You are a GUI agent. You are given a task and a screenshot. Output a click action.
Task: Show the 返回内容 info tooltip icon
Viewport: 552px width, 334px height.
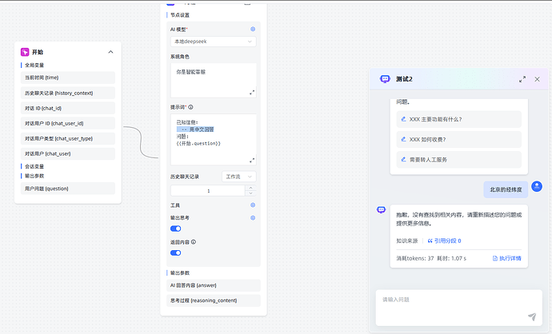[194, 242]
